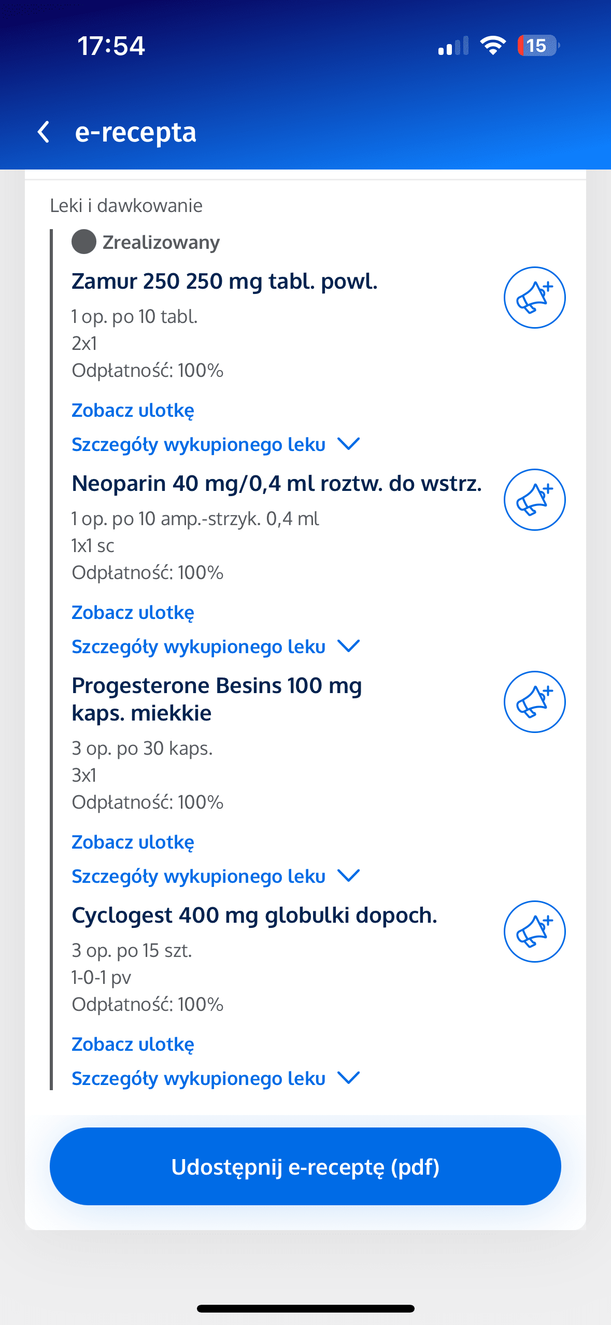Tap the home indicator bar
Image resolution: width=611 pixels, height=1325 pixels.
[x=305, y=1308]
